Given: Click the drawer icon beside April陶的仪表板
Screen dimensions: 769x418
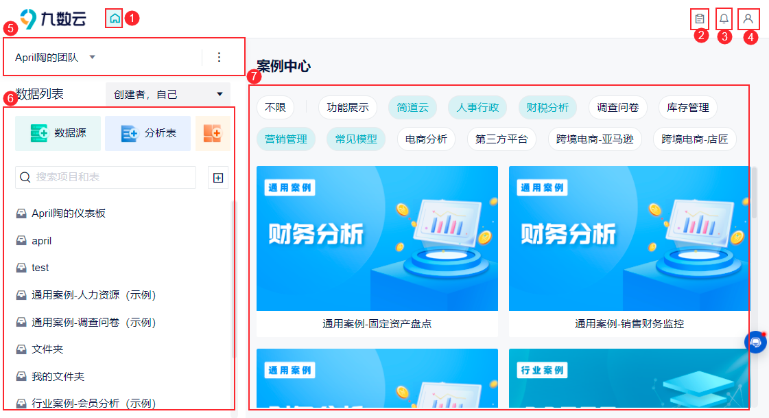Looking at the screenshot, I should tap(21, 213).
